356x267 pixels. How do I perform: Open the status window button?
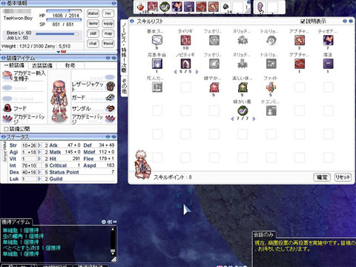[93, 13]
